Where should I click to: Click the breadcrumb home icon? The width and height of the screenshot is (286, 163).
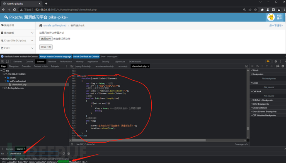pyautogui.click(x=41, y=25)
